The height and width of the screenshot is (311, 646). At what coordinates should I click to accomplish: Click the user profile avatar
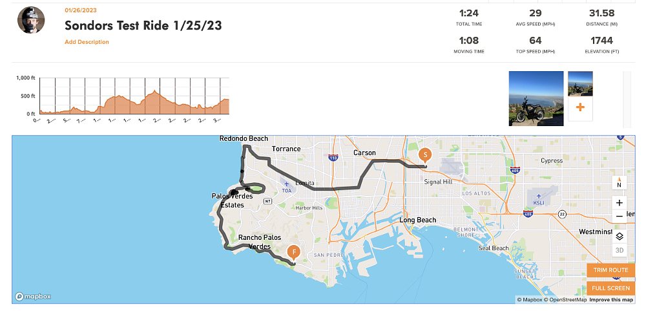[31, 20]
